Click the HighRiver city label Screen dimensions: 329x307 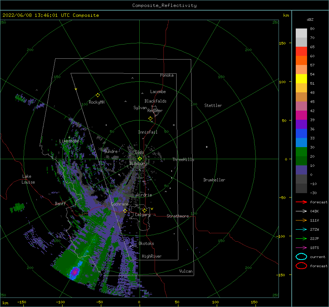pos(152,256)
